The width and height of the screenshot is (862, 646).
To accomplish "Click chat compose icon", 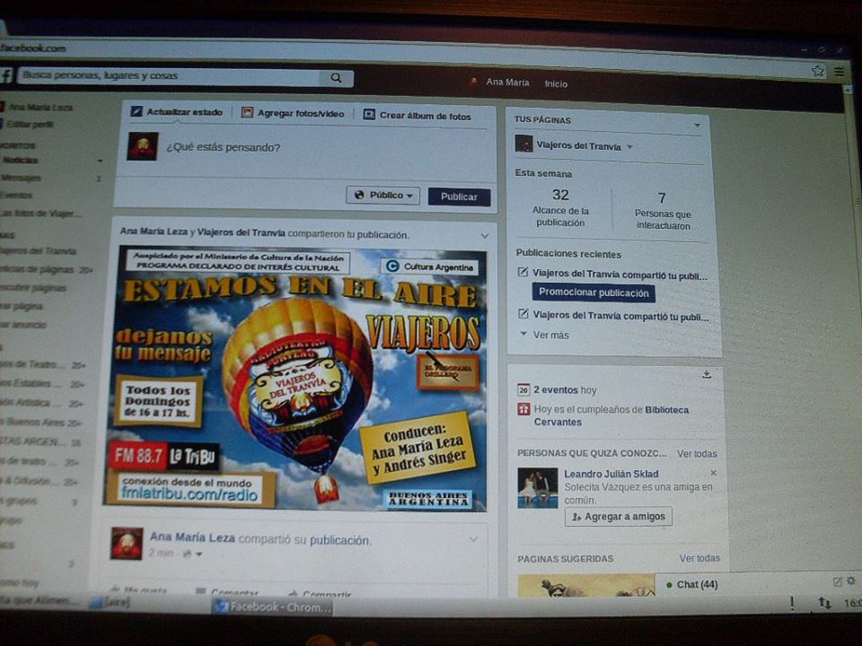I will [x=837, y=581].
